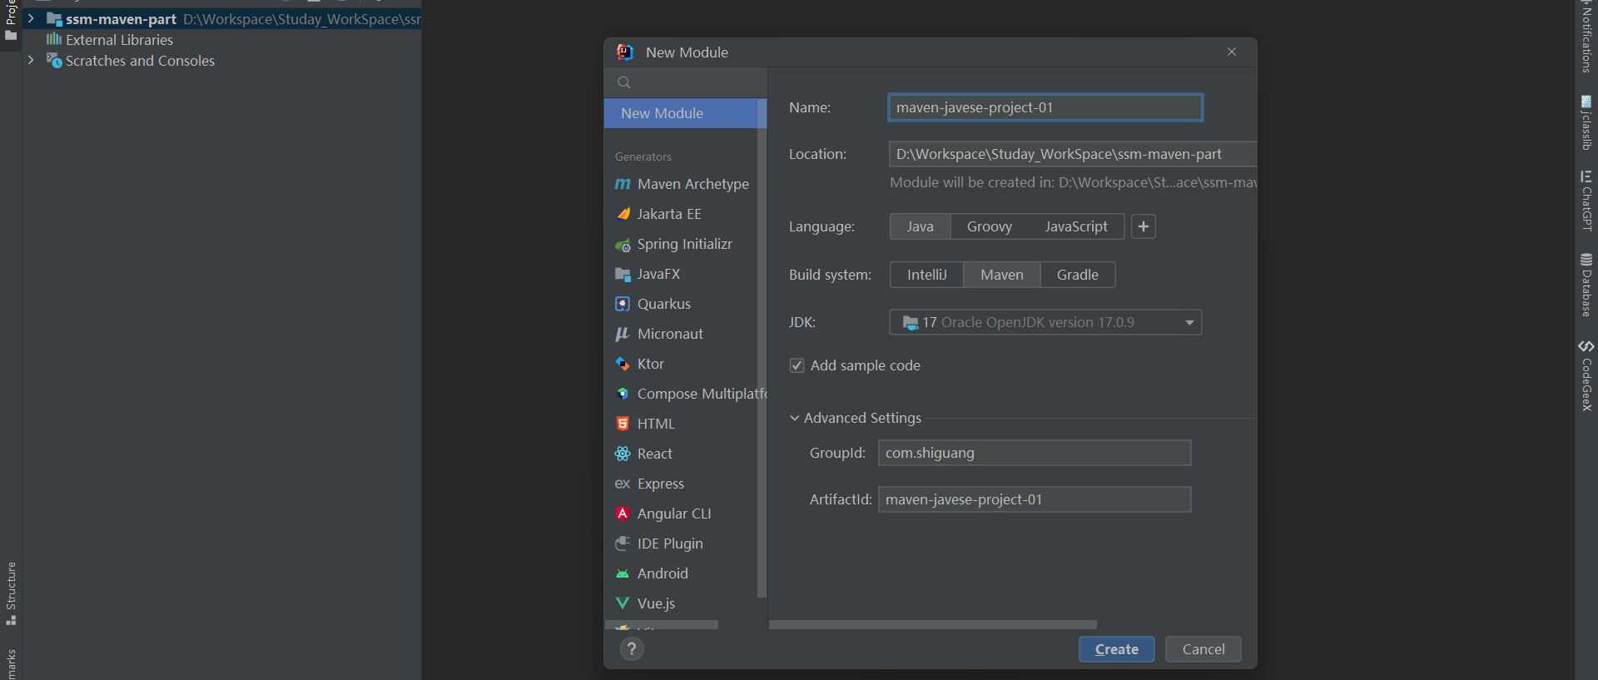Click the ArtifactId input field
1598x680 pixels.
(x=1035, y=499)
